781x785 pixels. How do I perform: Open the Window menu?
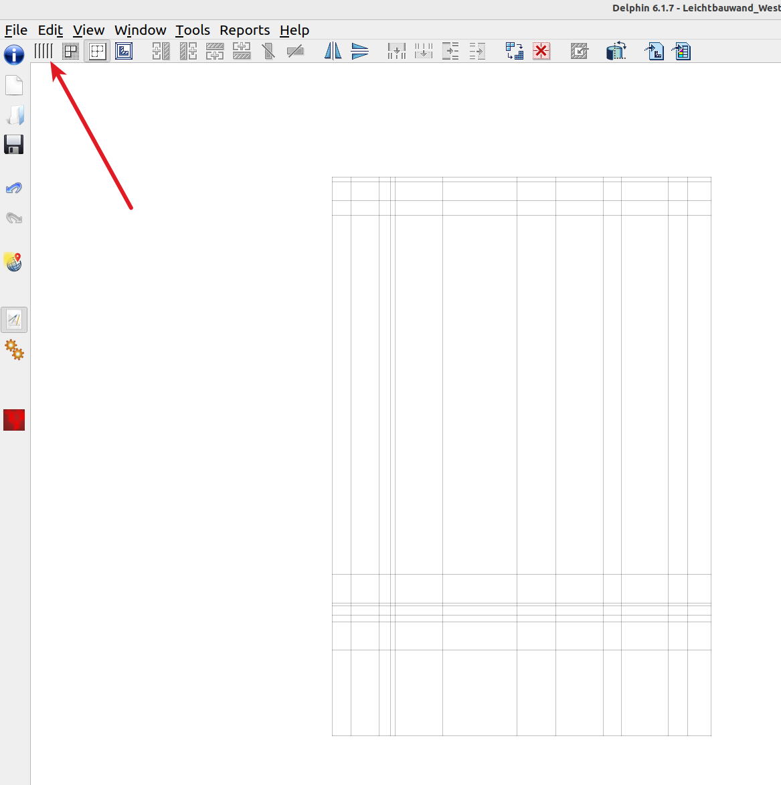(x=140, y=30)
